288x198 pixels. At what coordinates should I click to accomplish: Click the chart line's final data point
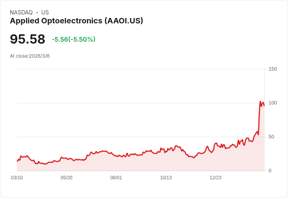pyautogui.click(x=264, y=106)
